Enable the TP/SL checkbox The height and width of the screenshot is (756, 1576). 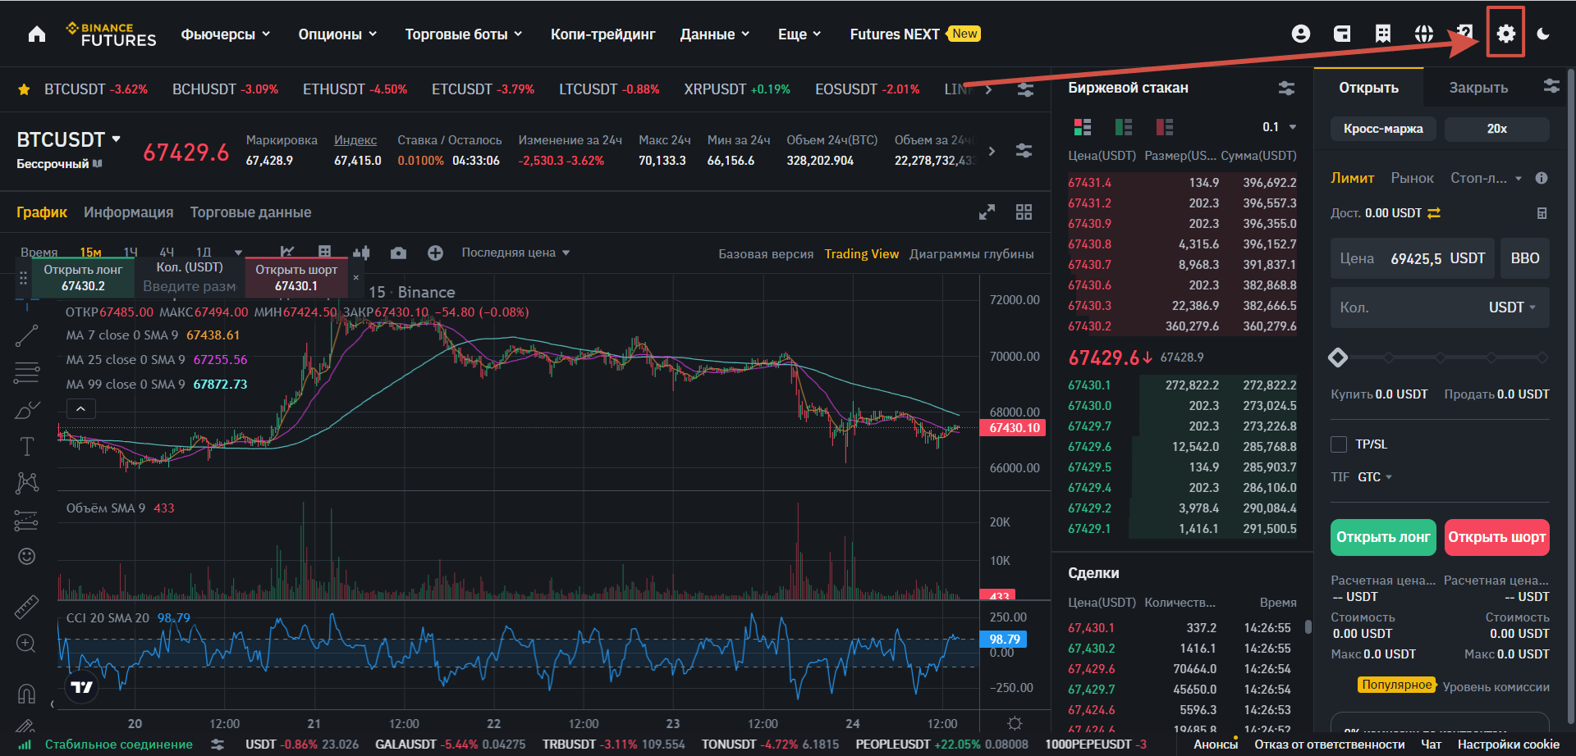tap(1339, 444)
